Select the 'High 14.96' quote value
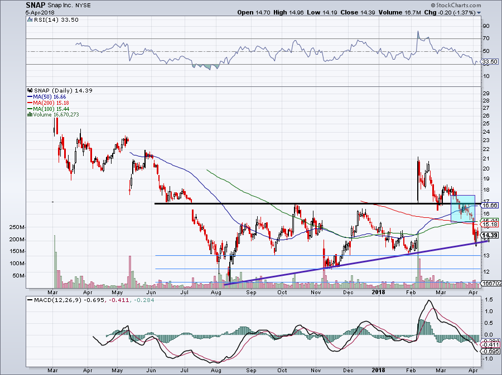Image resolution: width=502 pixels, height=375 pixels. [288, 12]
